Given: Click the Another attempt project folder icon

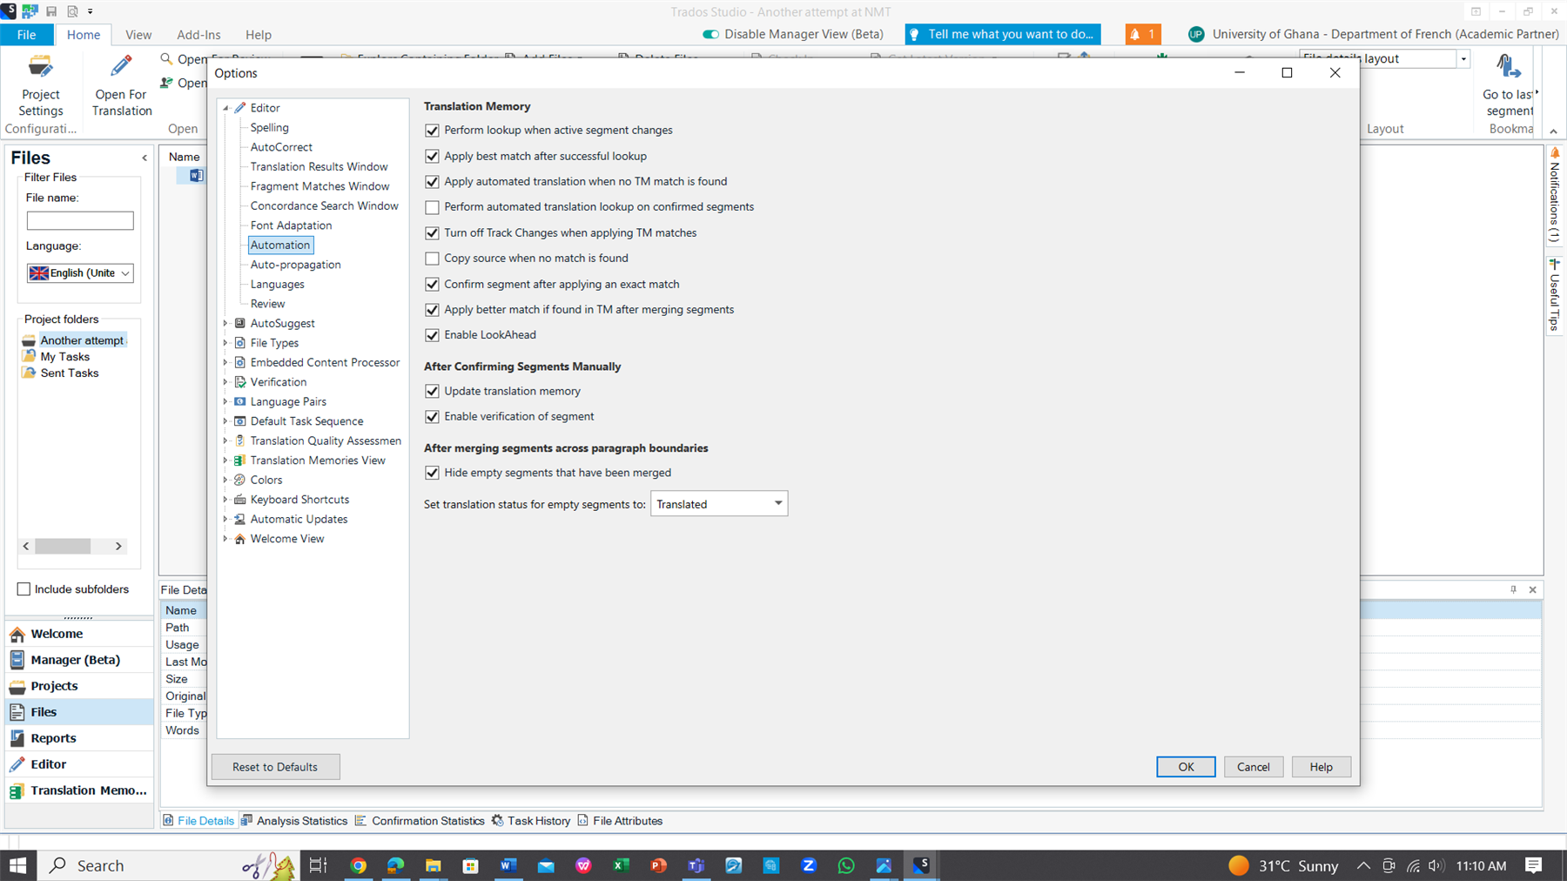Looking at the screenshot, I should tap(29, 340).
